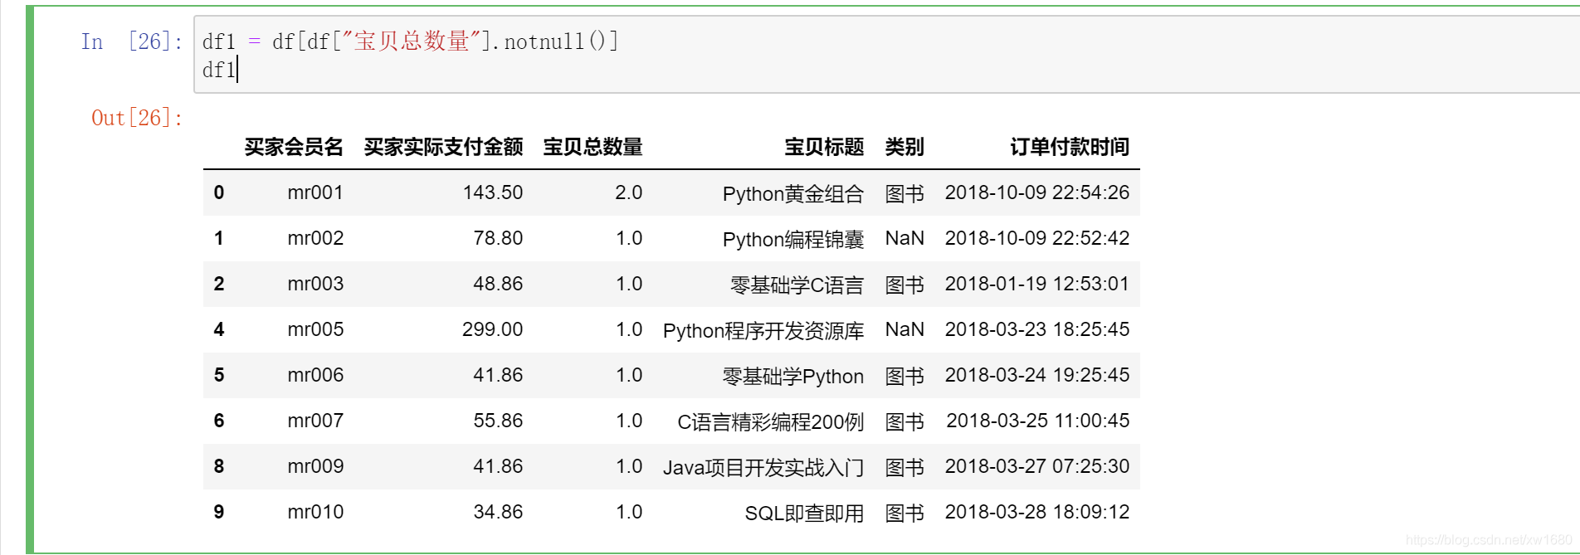
Task: Click row index 4
Action: click(x=219, y=329)
